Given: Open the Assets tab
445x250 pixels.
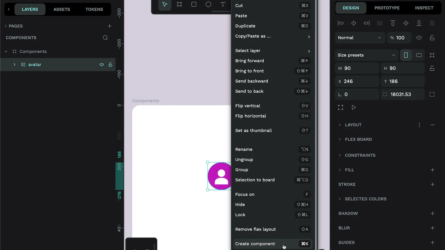Looking at the screenshot, I should click(x=62, y=9).
